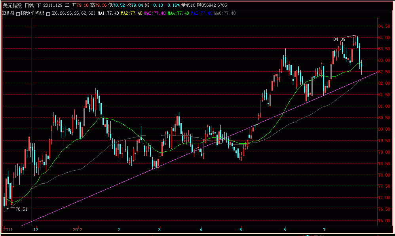
Task: Click the 76.00 price axis label
Action: point(384,221)
